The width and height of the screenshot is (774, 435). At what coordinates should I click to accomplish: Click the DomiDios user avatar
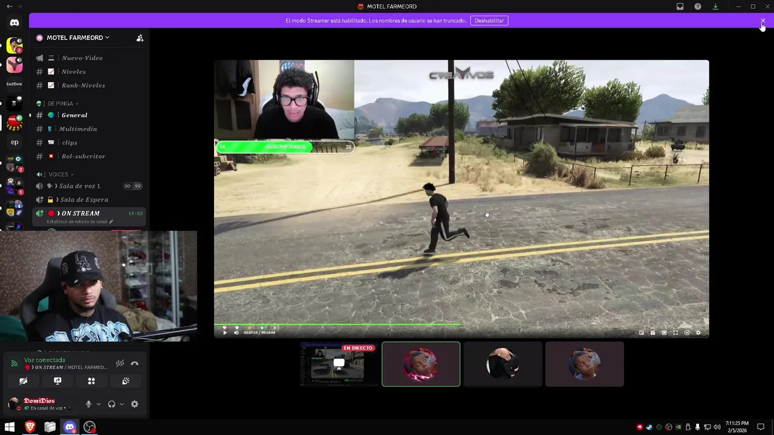(14, 404)
